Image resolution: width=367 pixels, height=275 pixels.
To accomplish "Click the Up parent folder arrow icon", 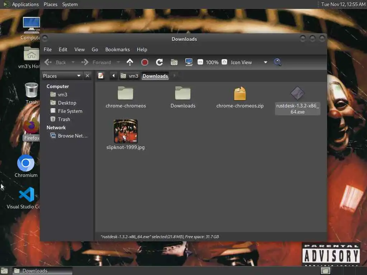I will (130, 62).
